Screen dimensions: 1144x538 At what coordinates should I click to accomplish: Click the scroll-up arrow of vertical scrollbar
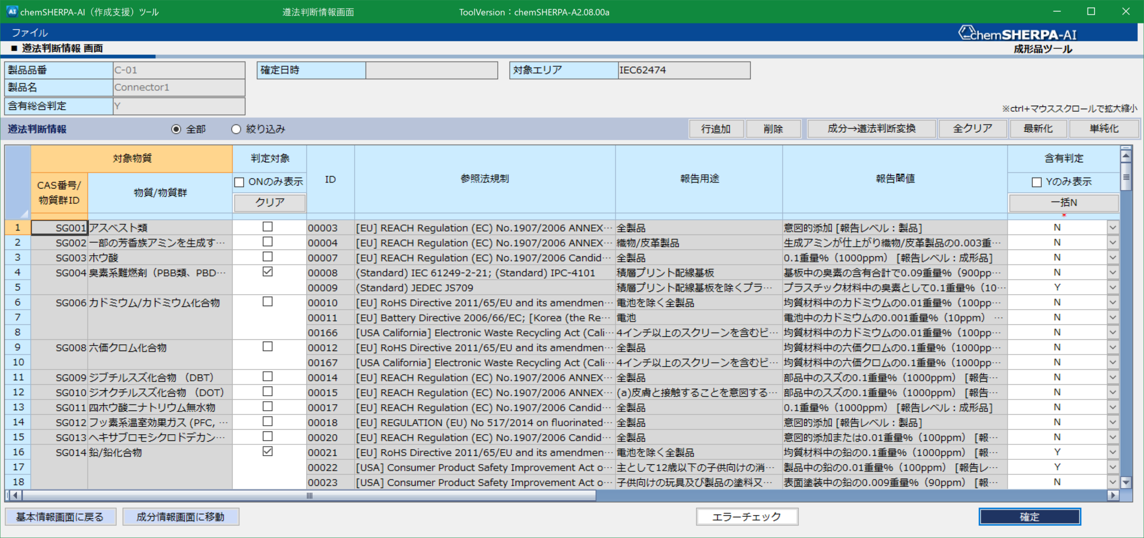tap(1126, 156)
